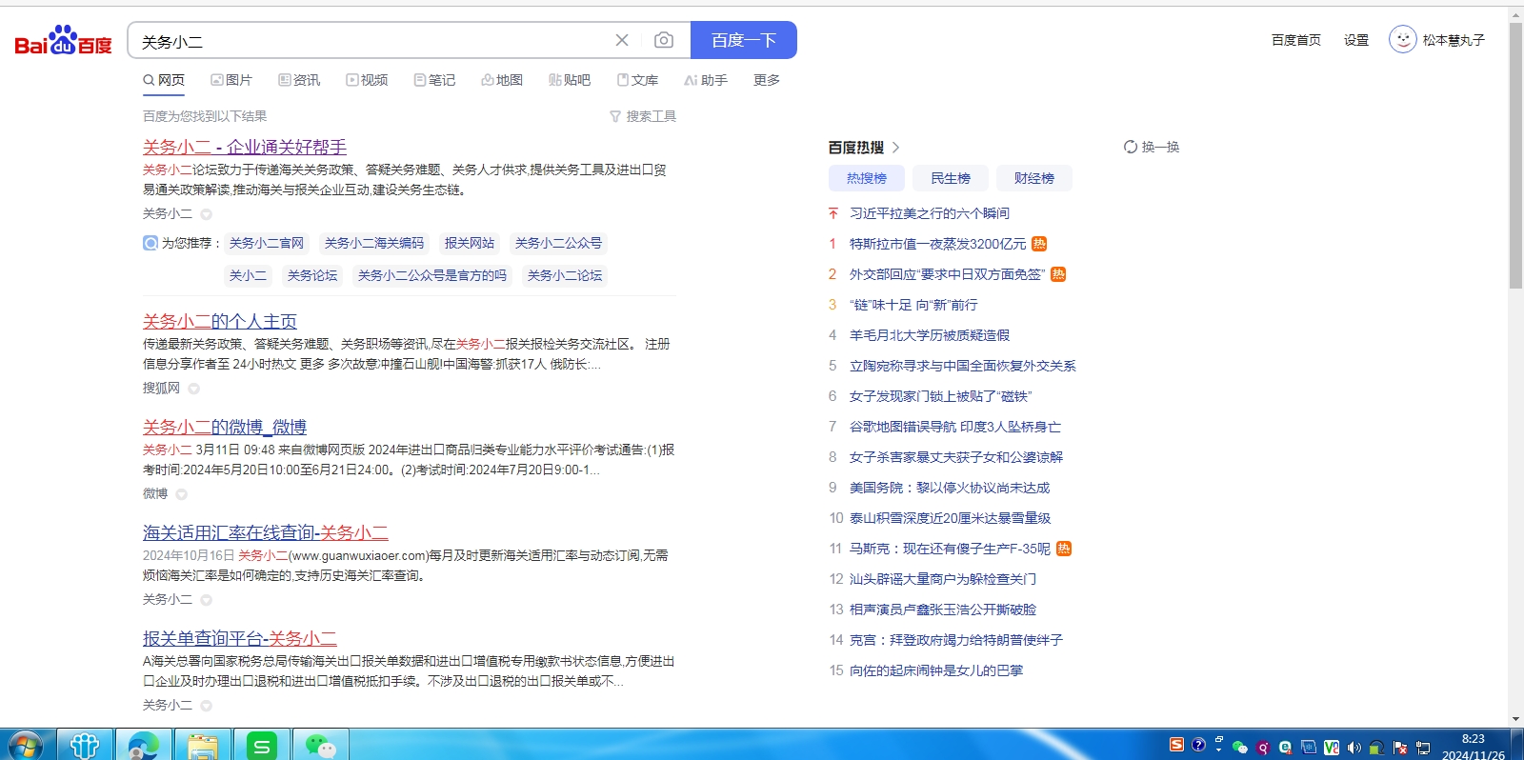1524x760 pixels.
Task: Open 搜索工具 filter options
Action: click(x=643, y=116)
